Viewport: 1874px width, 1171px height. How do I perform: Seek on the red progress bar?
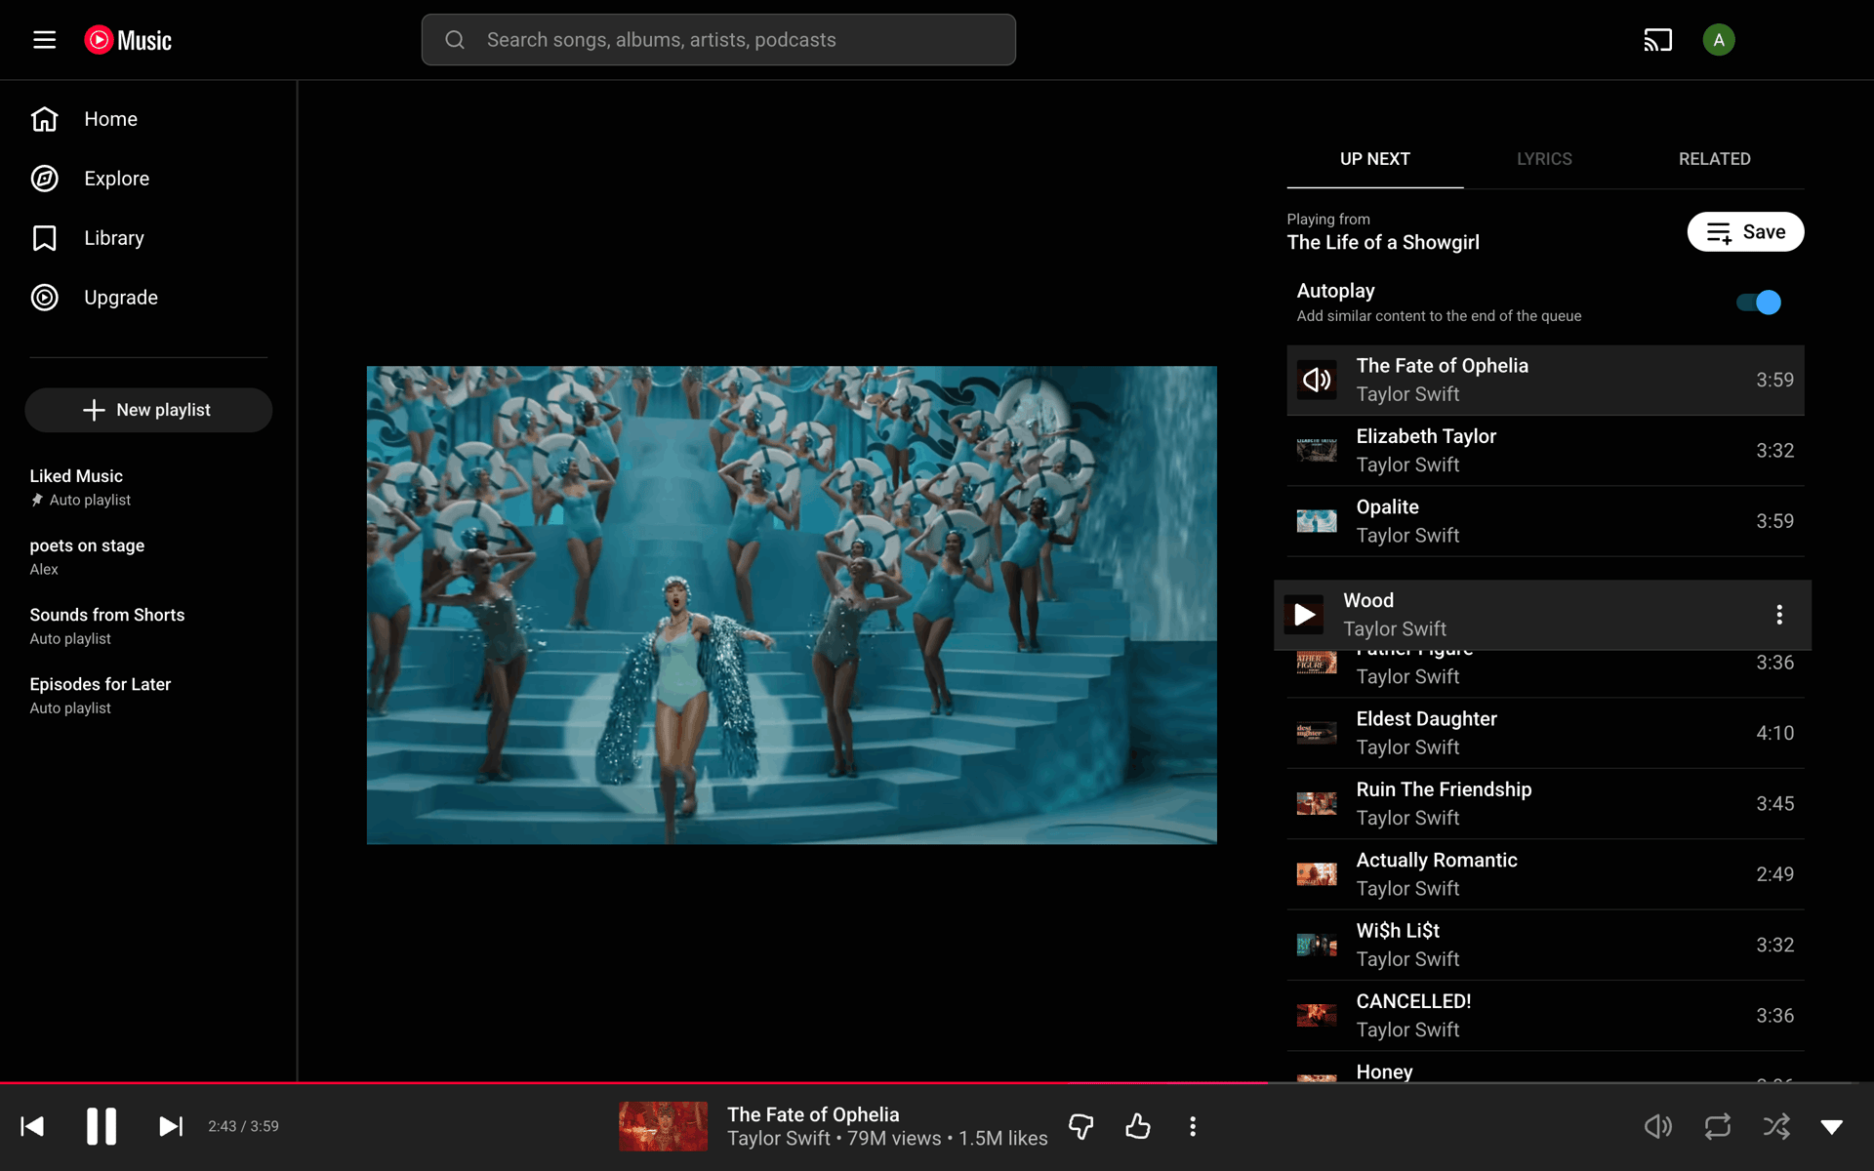click(x=633, y=1083)
